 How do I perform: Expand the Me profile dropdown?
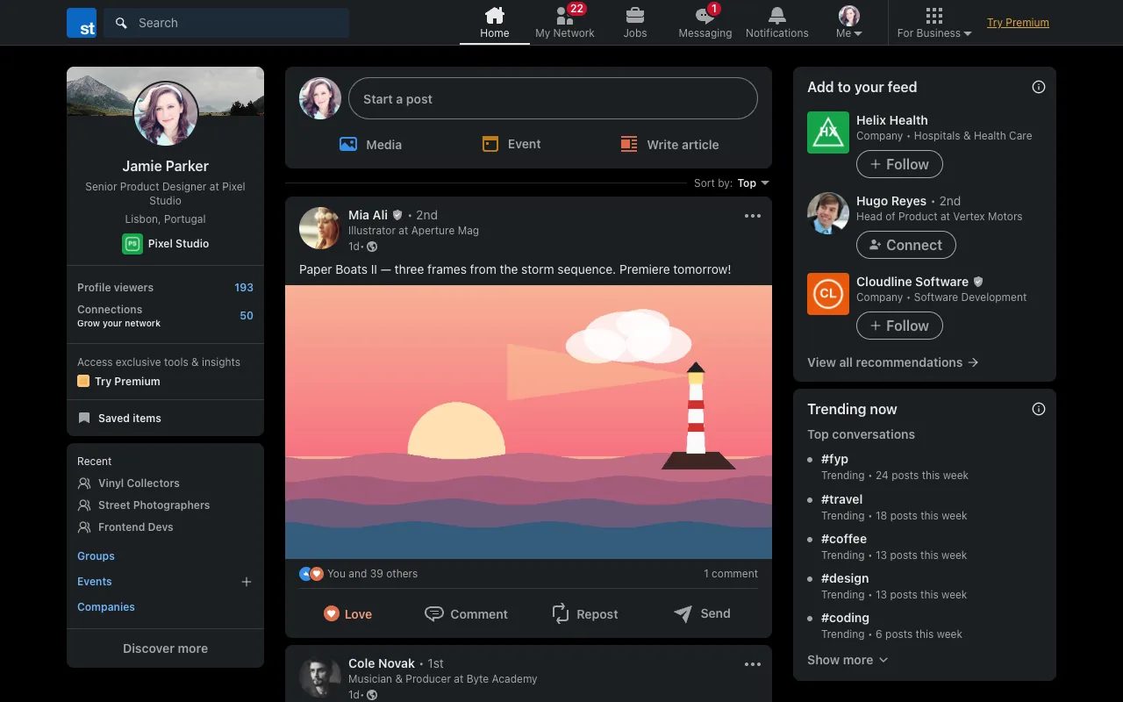[x=848, y=23]
